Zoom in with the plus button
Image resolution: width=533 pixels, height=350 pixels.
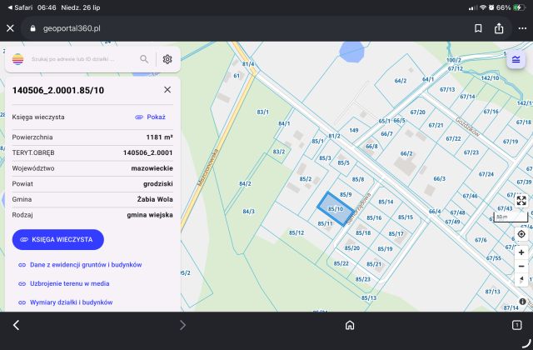(521, 252)
